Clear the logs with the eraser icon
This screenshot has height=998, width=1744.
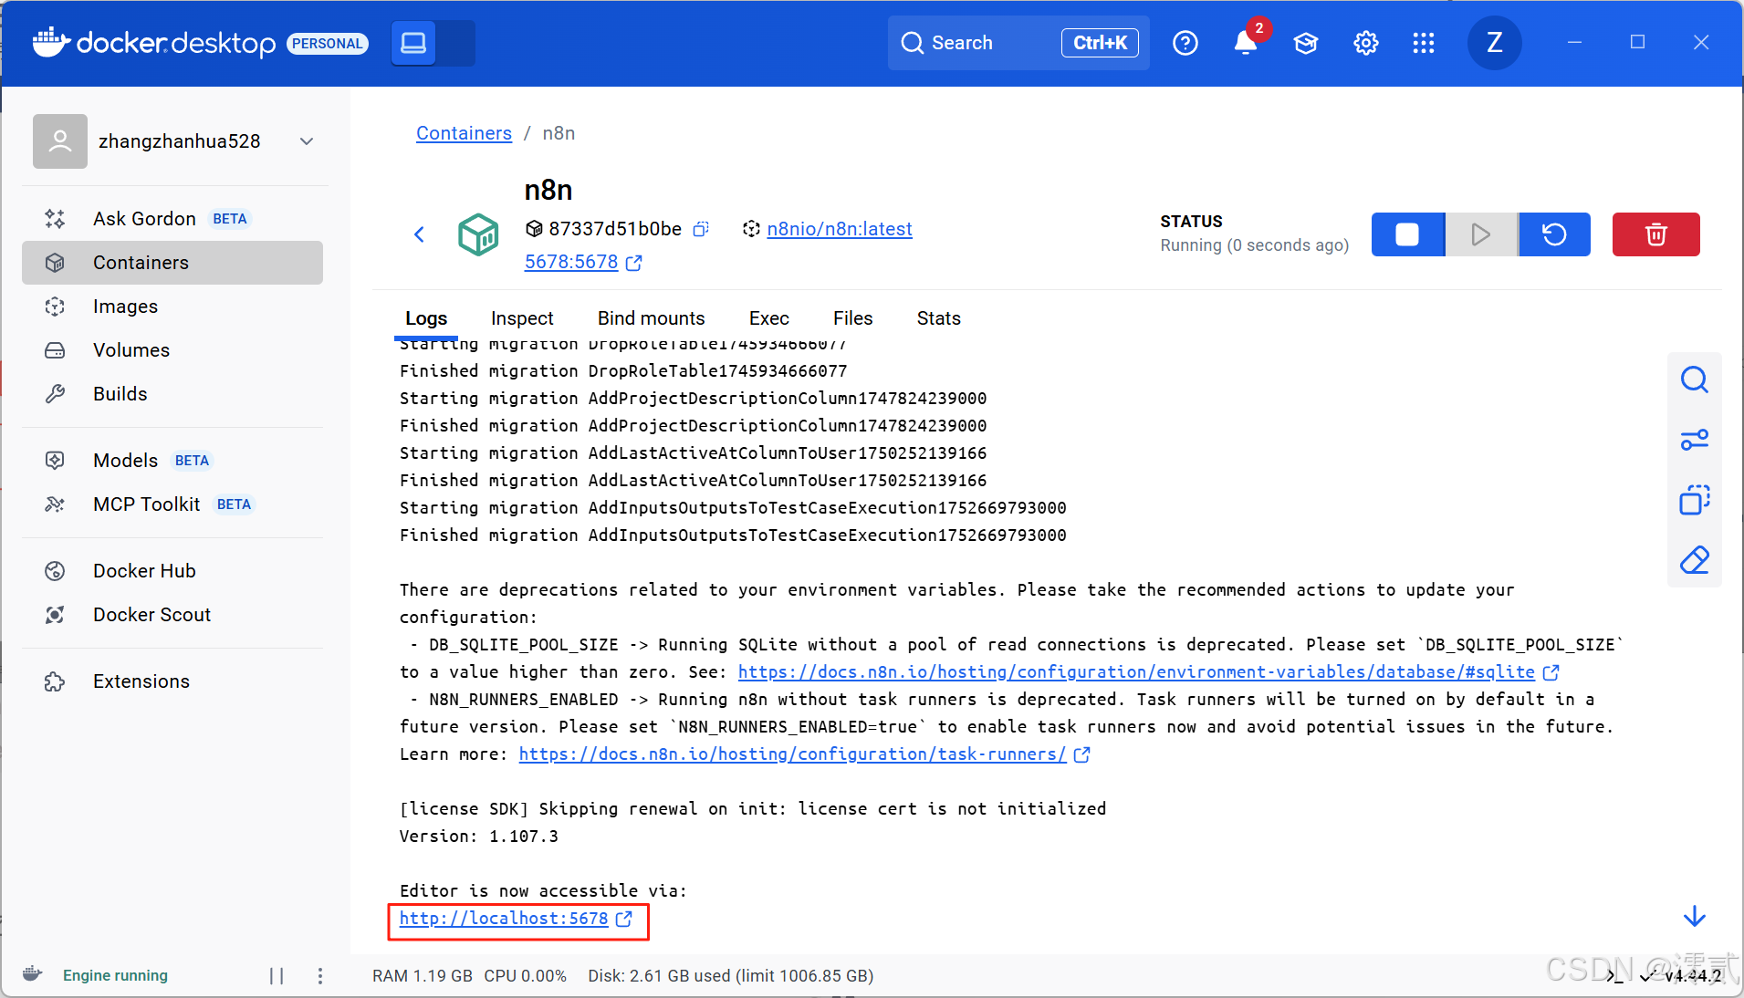pos(1694,560)
